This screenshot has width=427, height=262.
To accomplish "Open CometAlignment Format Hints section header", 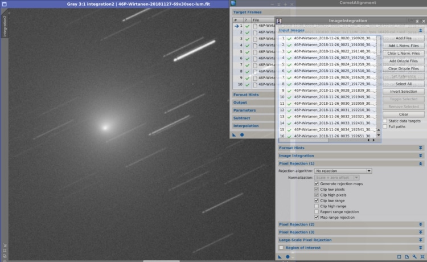I will point(246,95).
